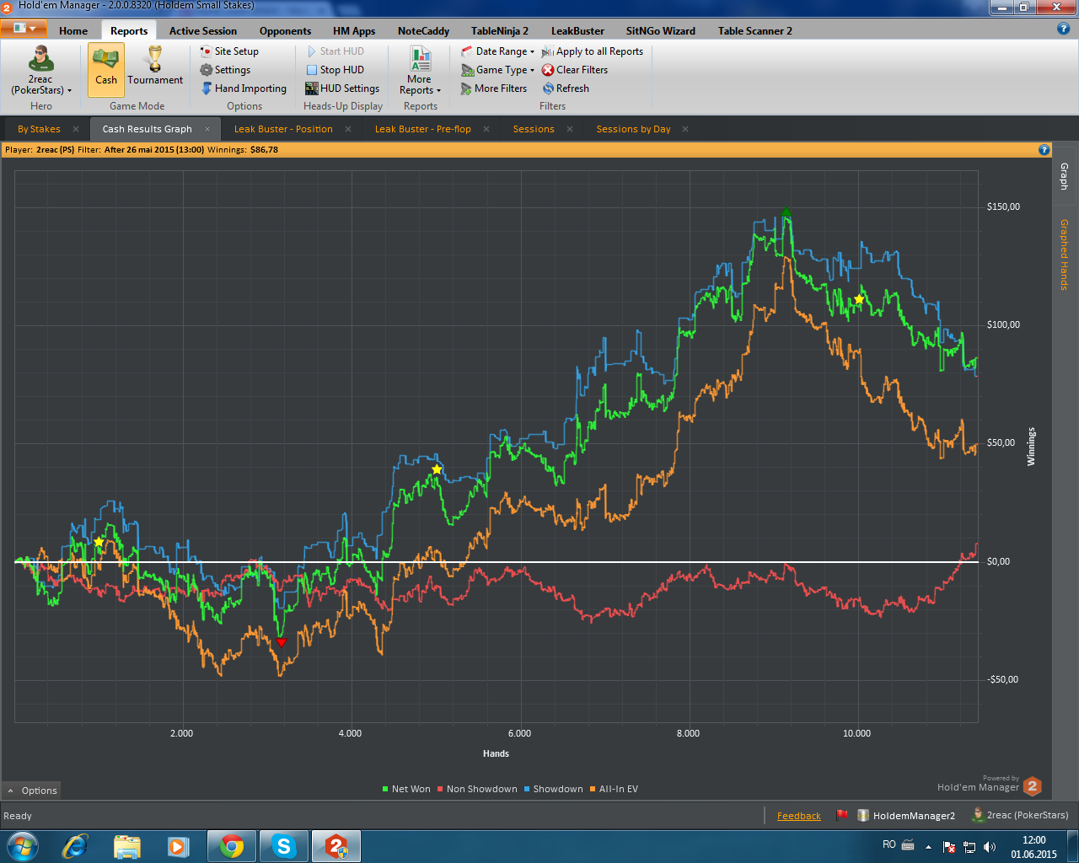Image resolution: width=1079 pixels, height=863 pixels.
Task: Click Clear Filters
Action: pos(575,70)
